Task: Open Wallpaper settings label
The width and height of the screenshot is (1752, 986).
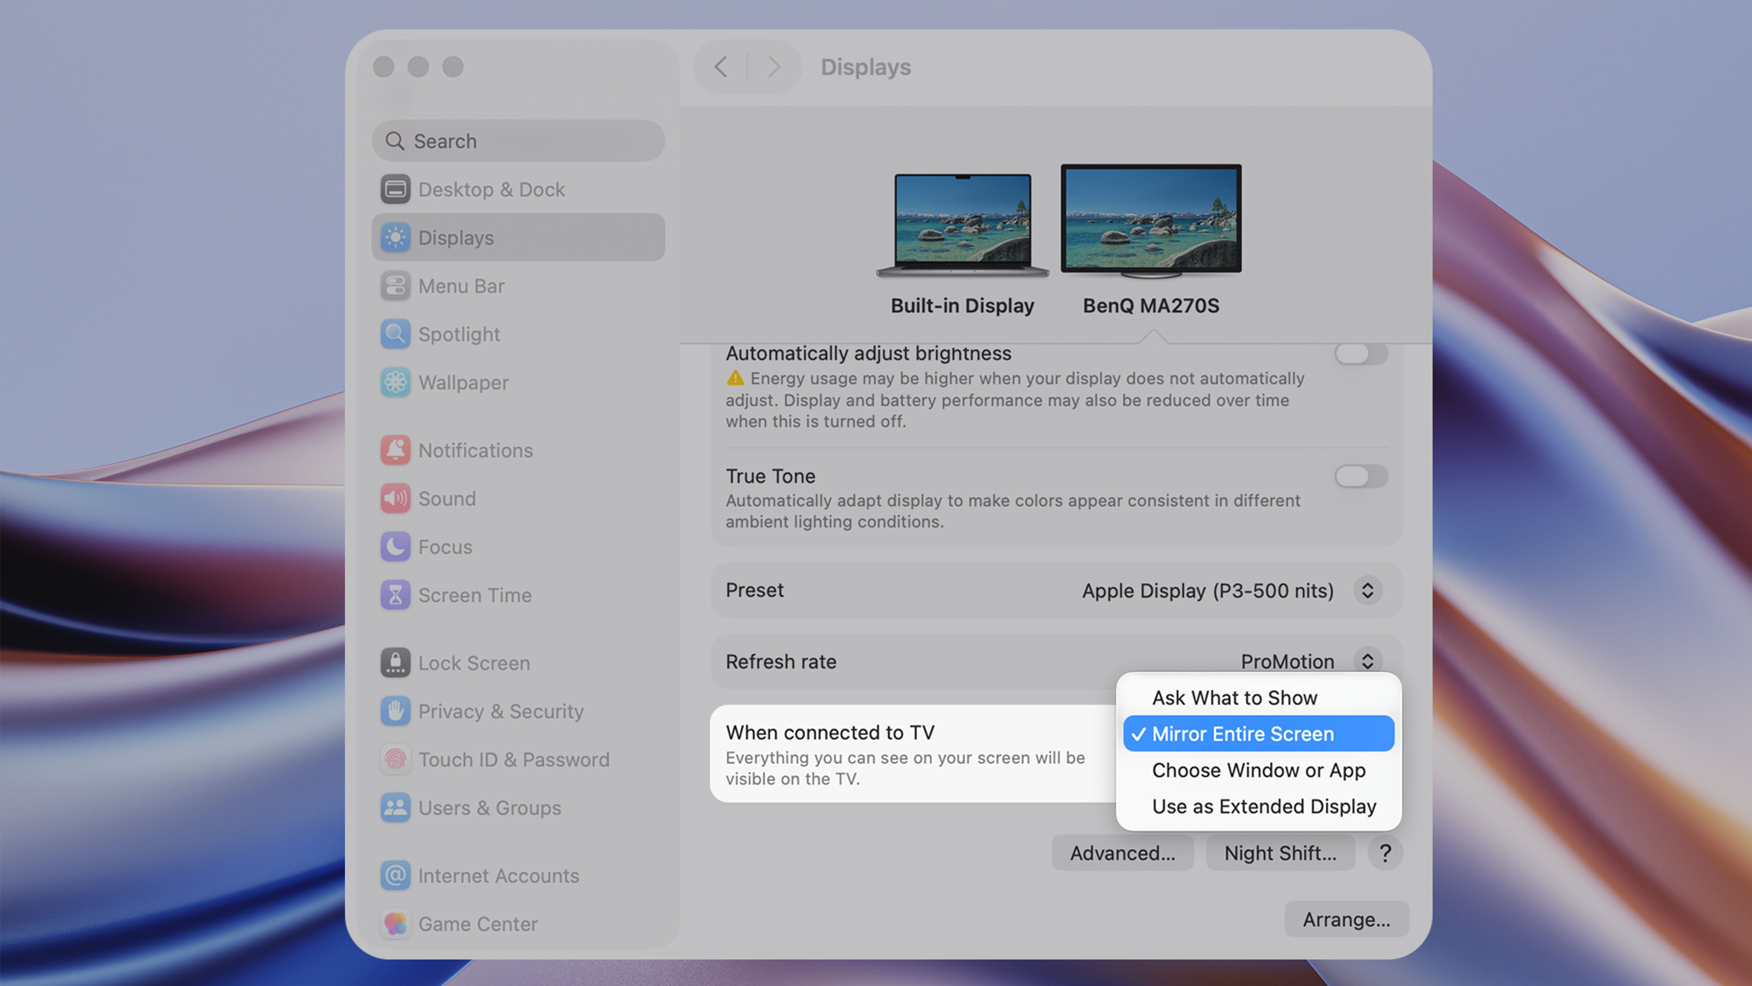Action: 463,383
